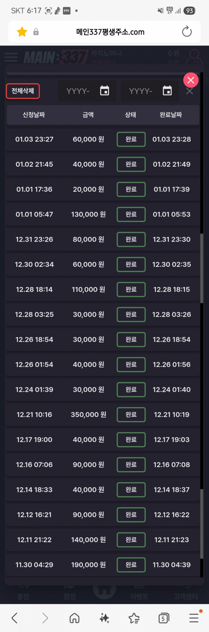Open browser bookmarks list icon
Image resolution: width=209 pixels, height=632 pixels.
(134, 618)
